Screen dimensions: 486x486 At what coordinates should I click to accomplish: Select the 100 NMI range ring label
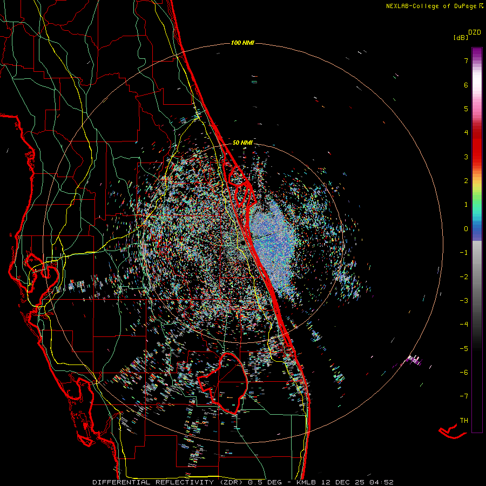pos(242,43)
